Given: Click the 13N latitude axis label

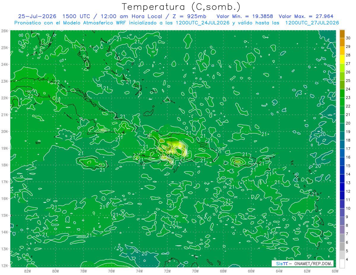Looking at the screenshot, I should pos(4,249).
